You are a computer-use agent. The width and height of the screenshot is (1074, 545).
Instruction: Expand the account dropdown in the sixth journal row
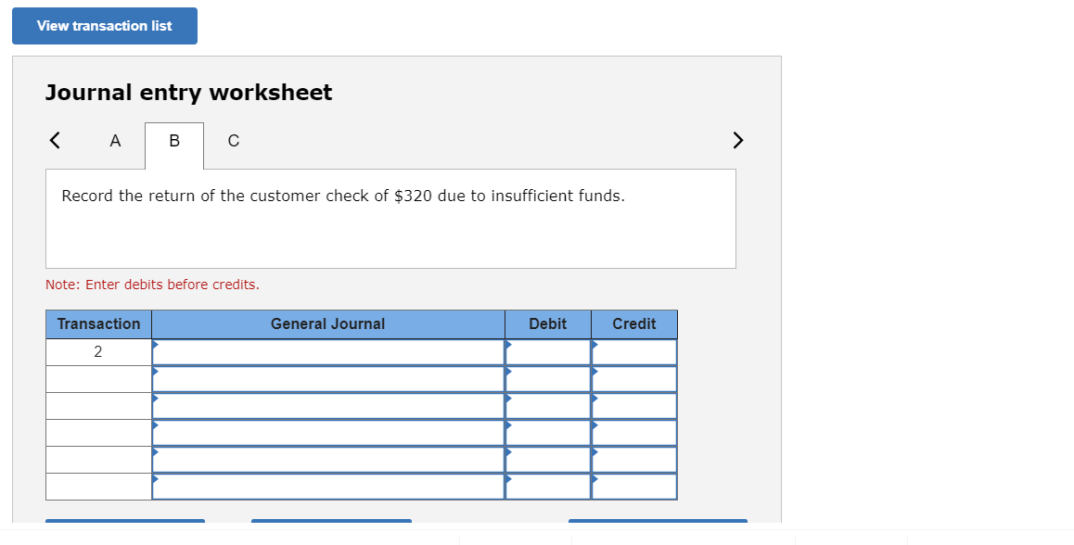[x=156, y=486]
